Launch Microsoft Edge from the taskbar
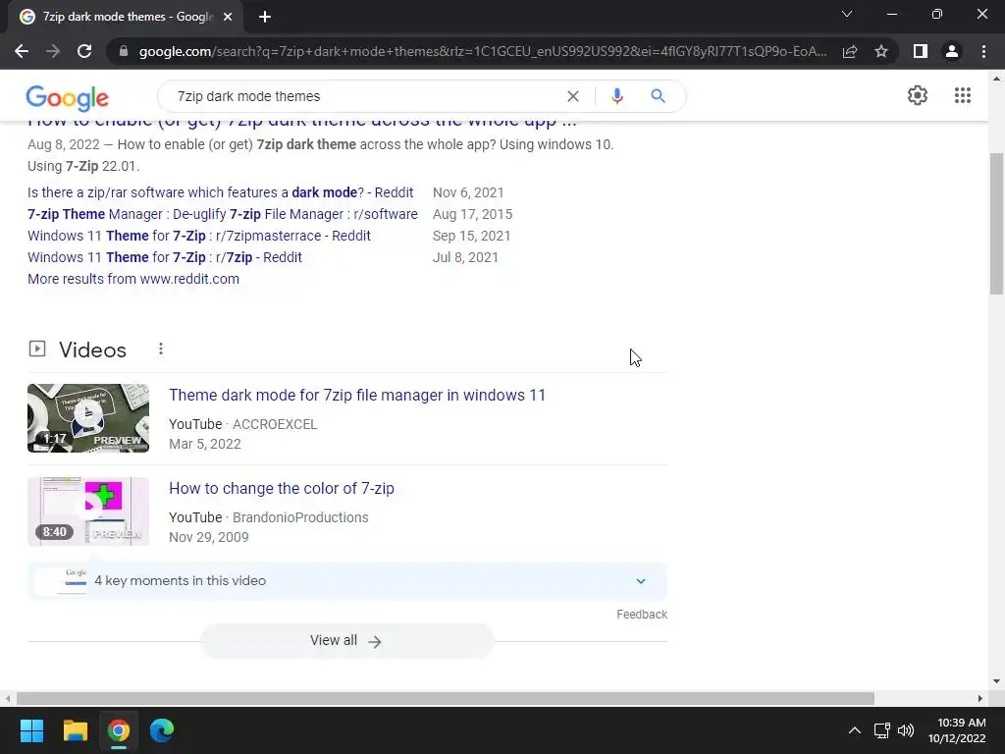Viewport: 1005px width, 754px height. click(x=162, y=730)
